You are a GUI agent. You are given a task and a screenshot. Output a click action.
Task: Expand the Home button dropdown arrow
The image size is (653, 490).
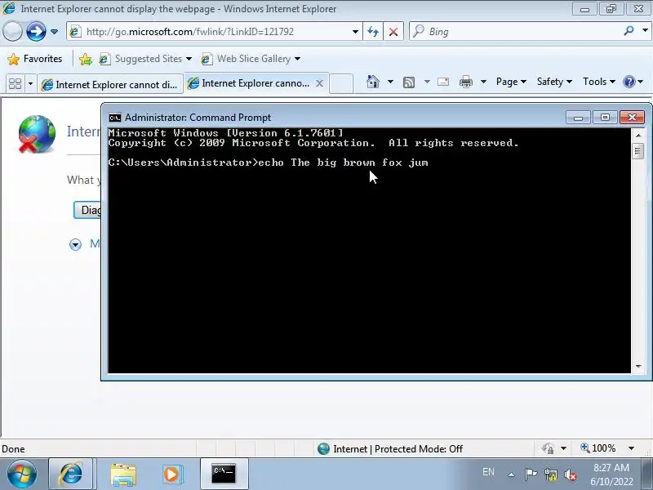click(x=390, y=82)
